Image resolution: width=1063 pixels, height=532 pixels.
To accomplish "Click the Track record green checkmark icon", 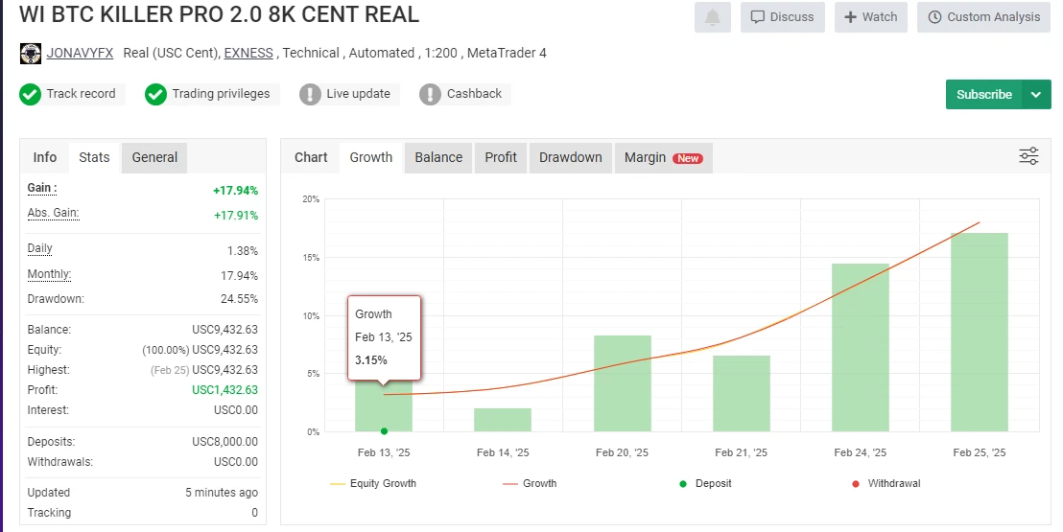I will click(30, 94).
